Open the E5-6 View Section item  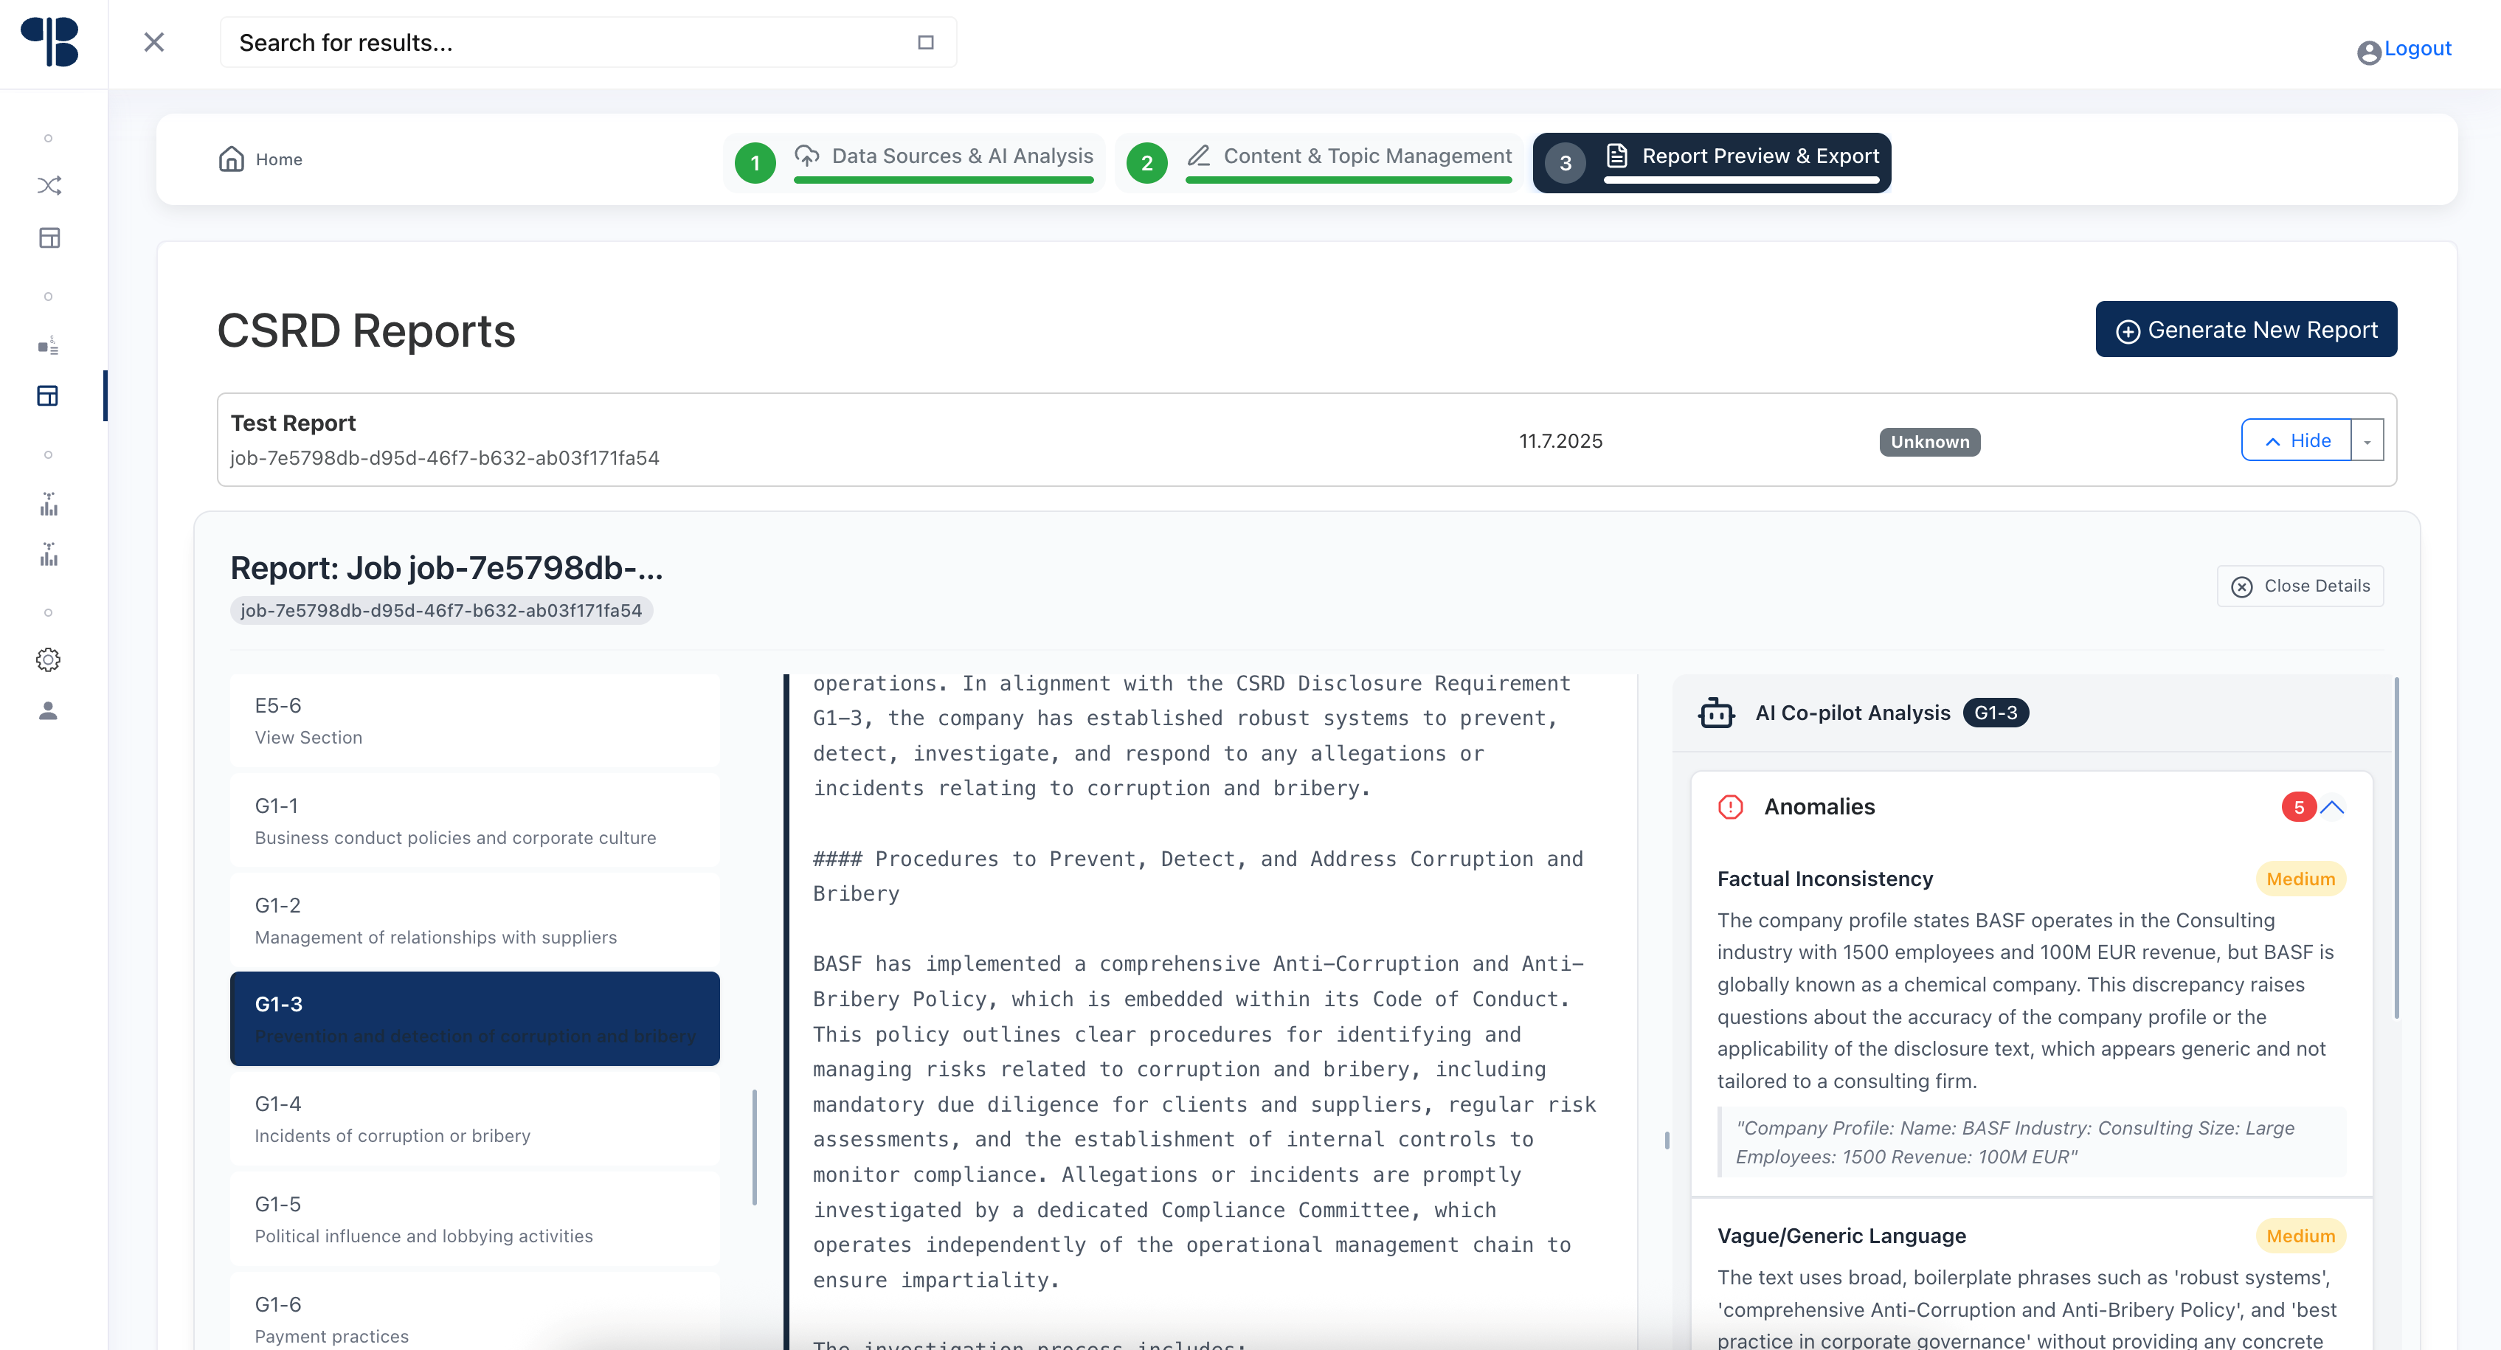(x=475, y=720)
